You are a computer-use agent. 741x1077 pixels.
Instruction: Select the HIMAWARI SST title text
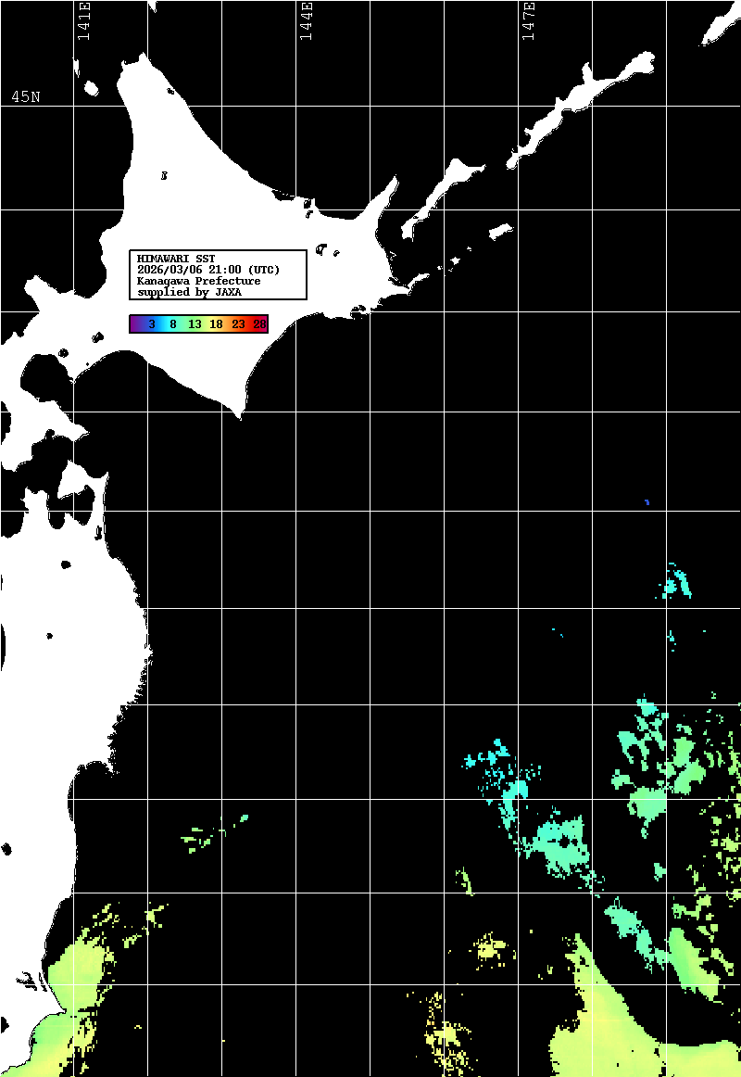(176, 259)
